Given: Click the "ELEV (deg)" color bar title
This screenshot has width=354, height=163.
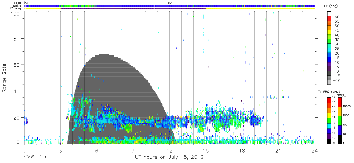Looking at the screenshot, I should tap(329, 6).
